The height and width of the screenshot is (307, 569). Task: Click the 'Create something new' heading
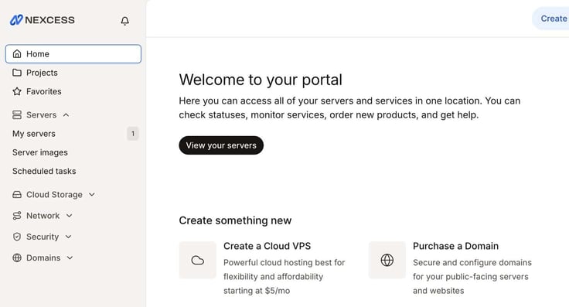coord(235,220)
